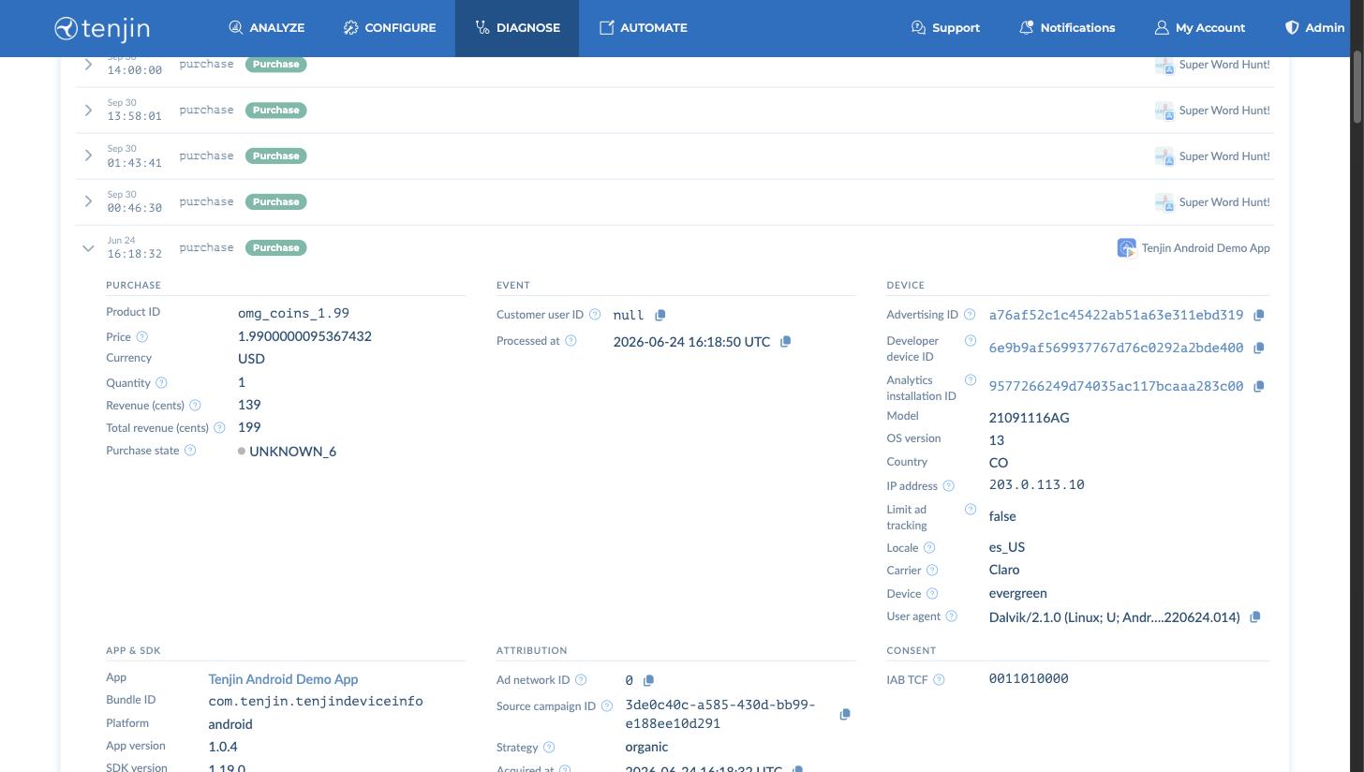
Task: Click Super Word Hunt! app icon in 00:46:30 row
Action: [1164, 202]
